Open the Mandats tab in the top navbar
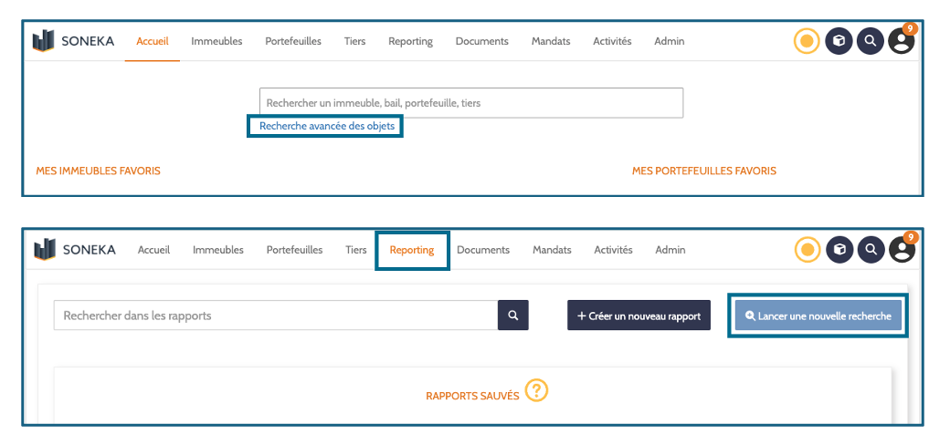 tap(551, 41)
